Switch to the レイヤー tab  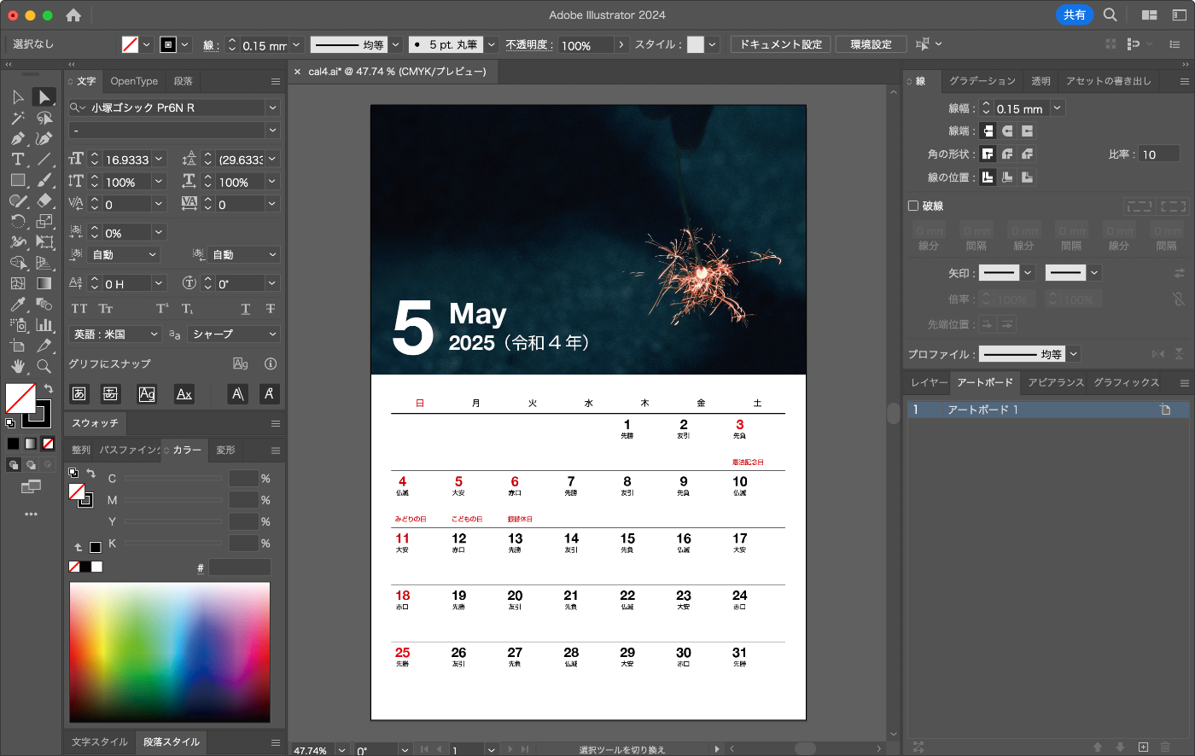coord(929,382)
